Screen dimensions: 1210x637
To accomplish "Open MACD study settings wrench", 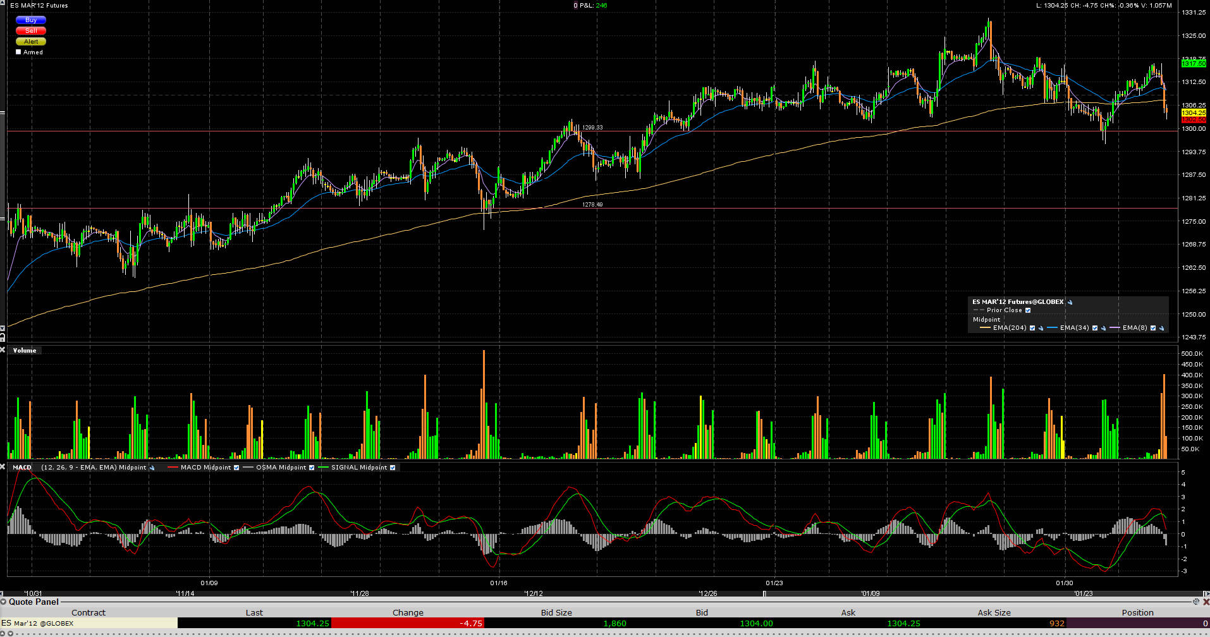I will [152, 468].
